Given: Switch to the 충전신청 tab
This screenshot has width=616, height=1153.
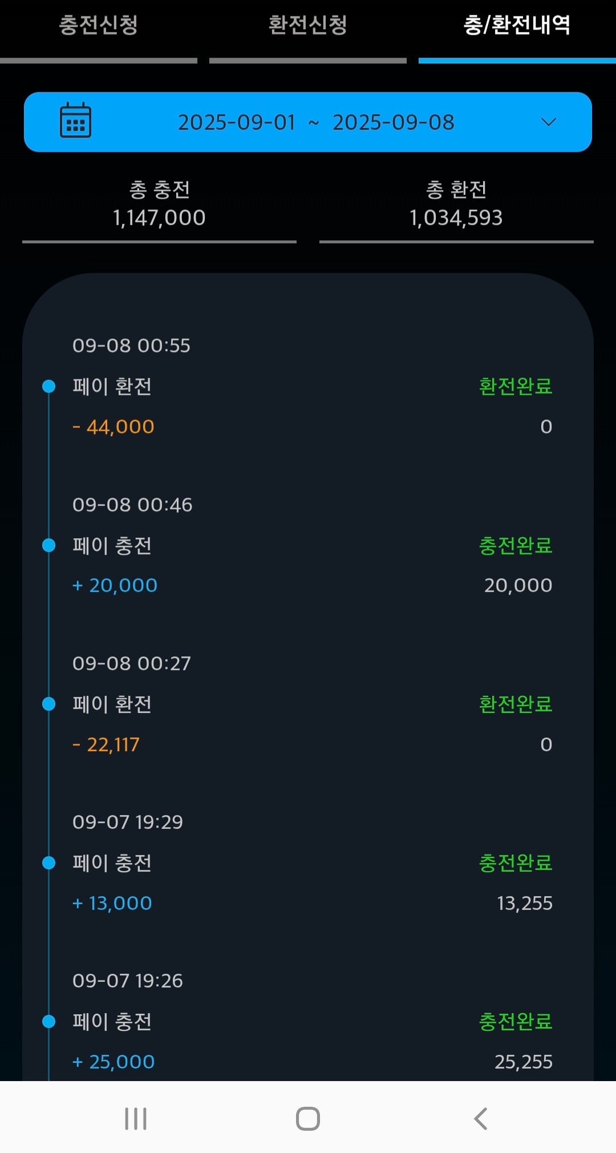Looking at the screenshot, I should 99,26.
